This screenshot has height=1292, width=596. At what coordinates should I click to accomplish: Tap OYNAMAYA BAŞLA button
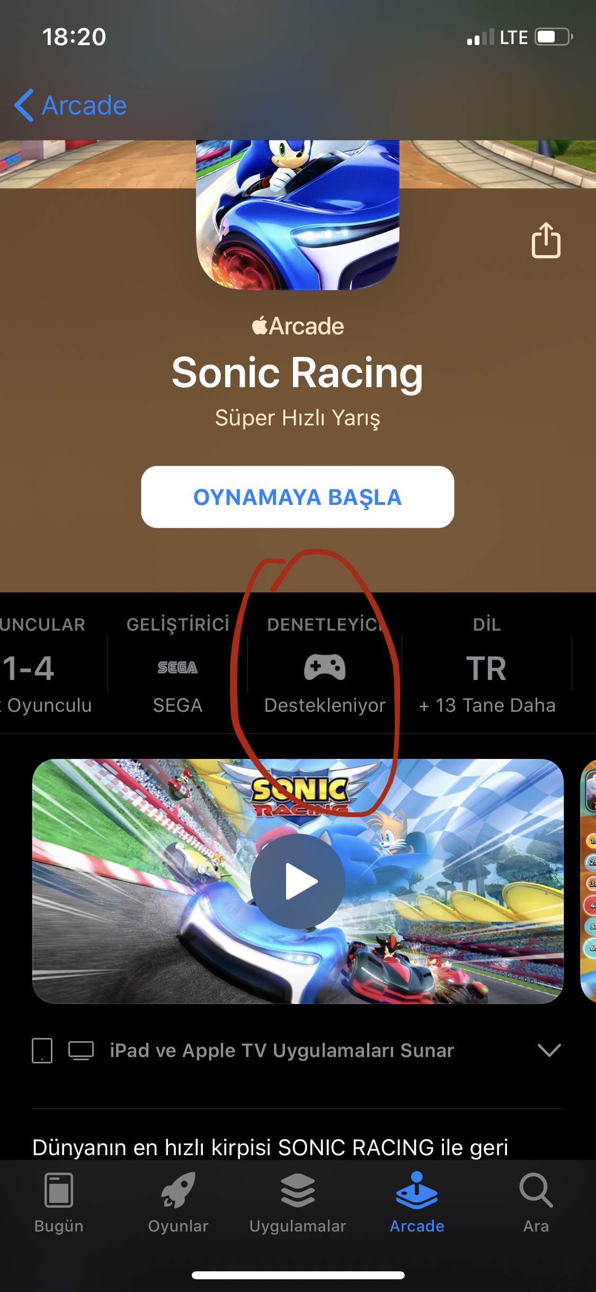[298, 497]
